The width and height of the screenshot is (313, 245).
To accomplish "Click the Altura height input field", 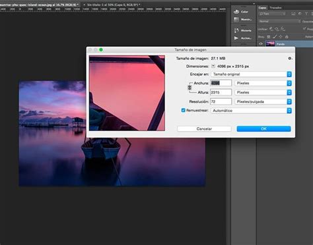I will (221, 92).
